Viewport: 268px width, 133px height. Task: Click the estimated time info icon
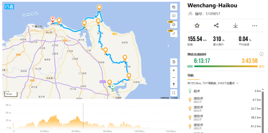click(x=261, y=54)
